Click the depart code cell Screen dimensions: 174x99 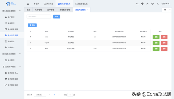46,43
